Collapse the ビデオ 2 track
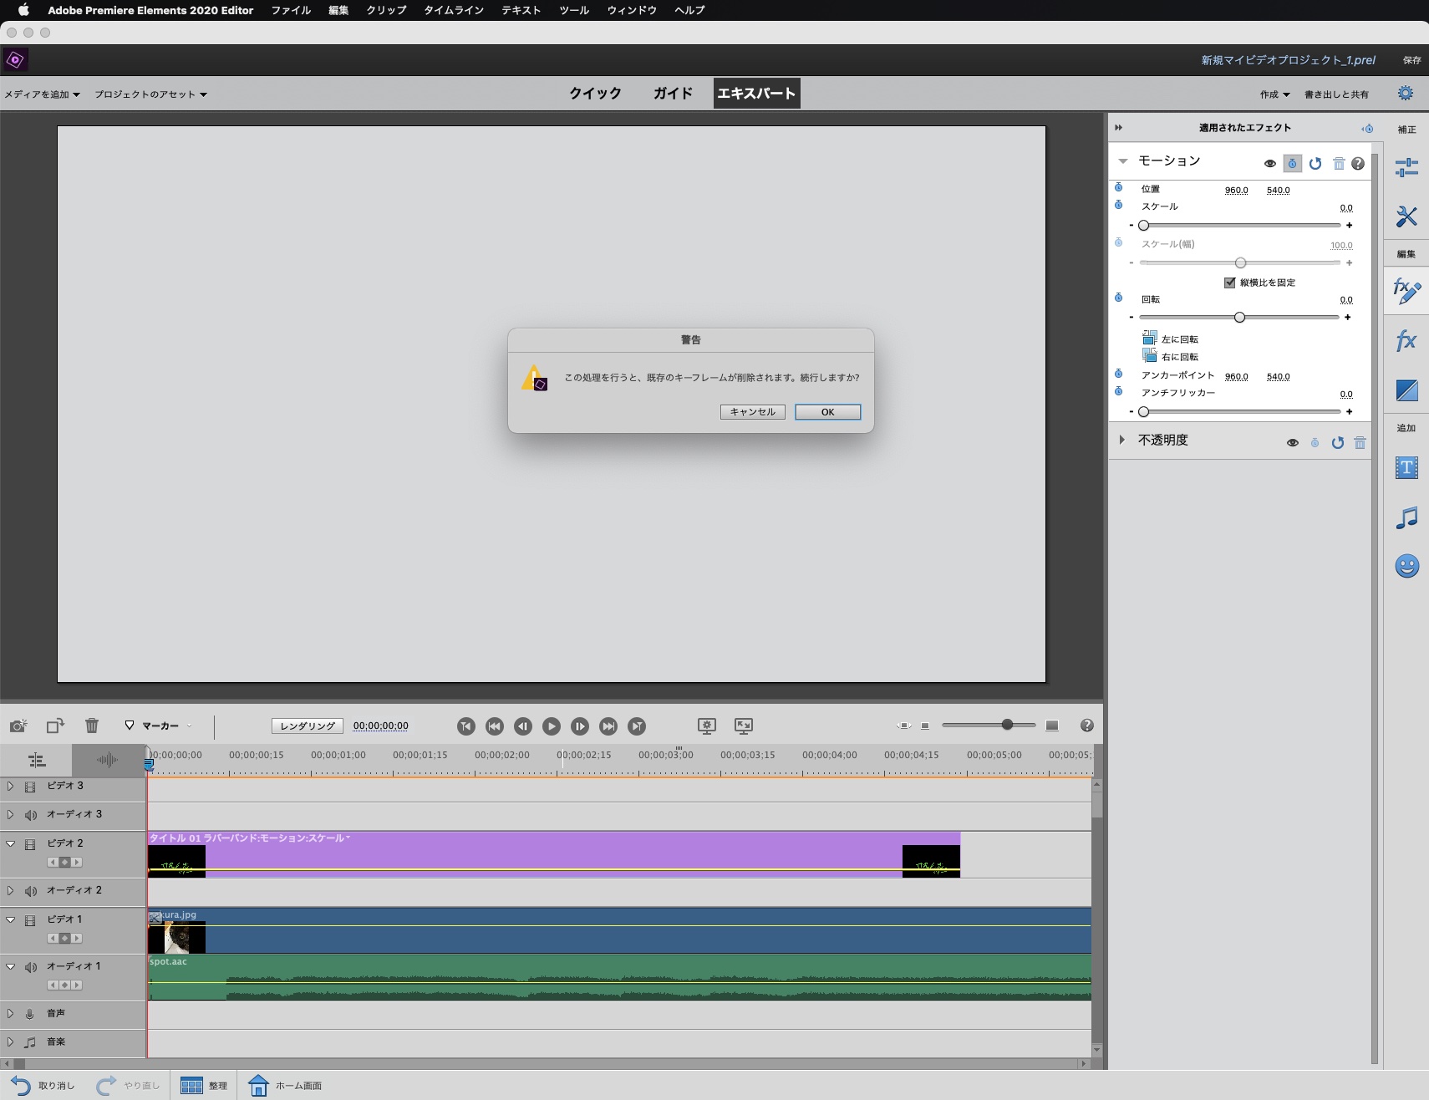Screen dimensions: 1429x1100 click(x=10, y=843)
